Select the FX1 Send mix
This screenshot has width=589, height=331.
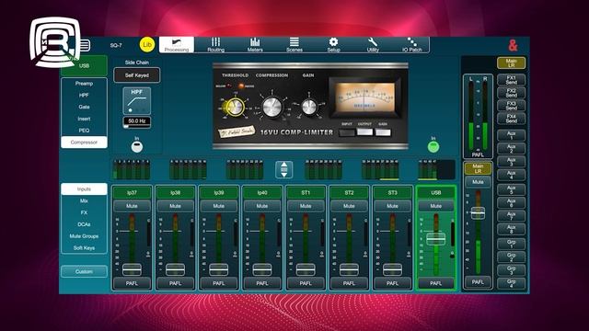click(x=511, y=80)
